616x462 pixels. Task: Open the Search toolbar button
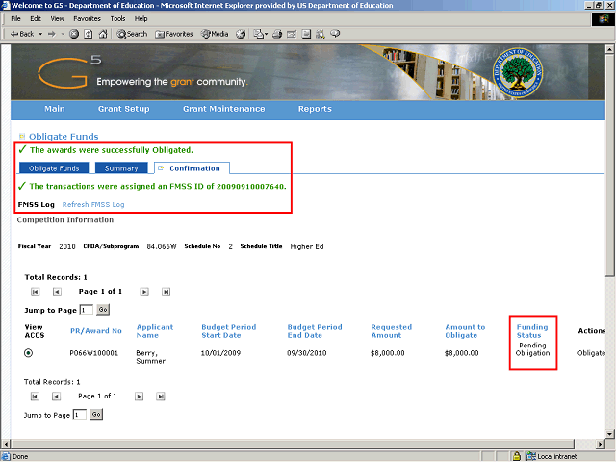[x=132, y=35]
